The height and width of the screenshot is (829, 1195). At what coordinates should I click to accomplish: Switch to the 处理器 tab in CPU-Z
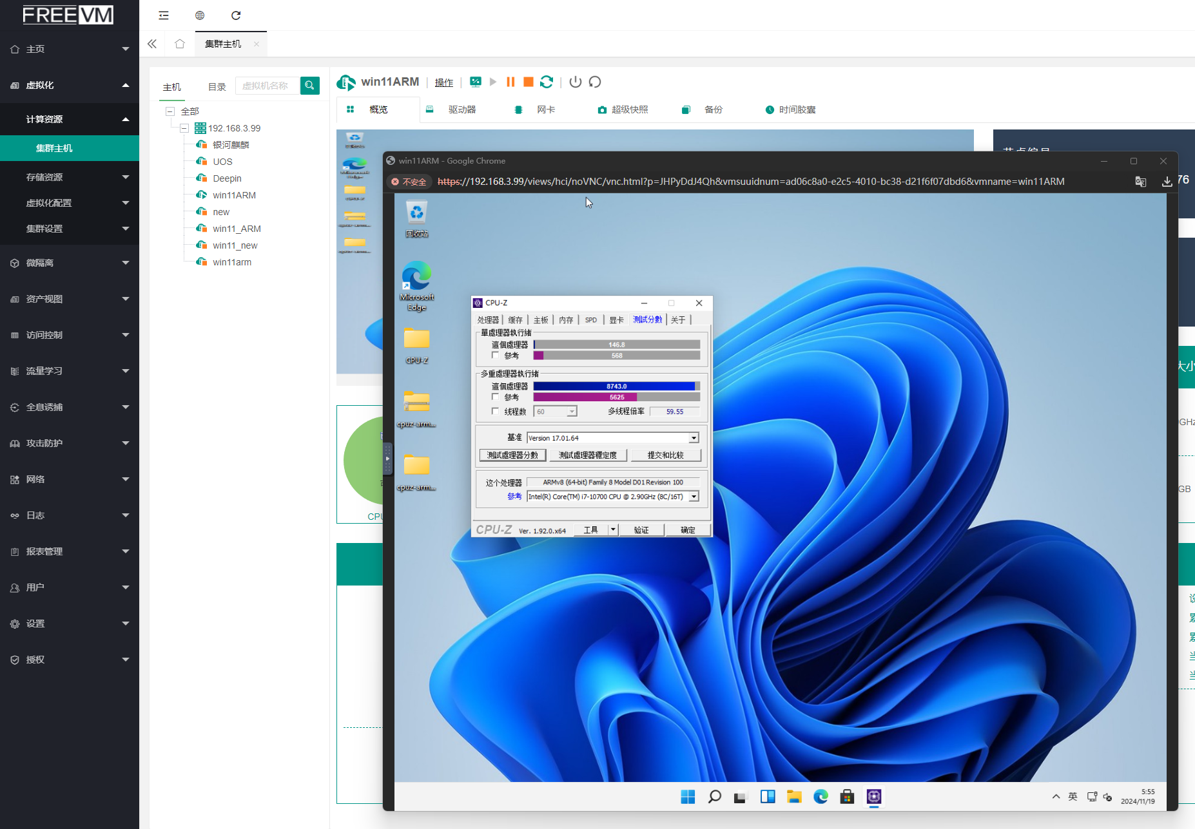coord(488,320)
